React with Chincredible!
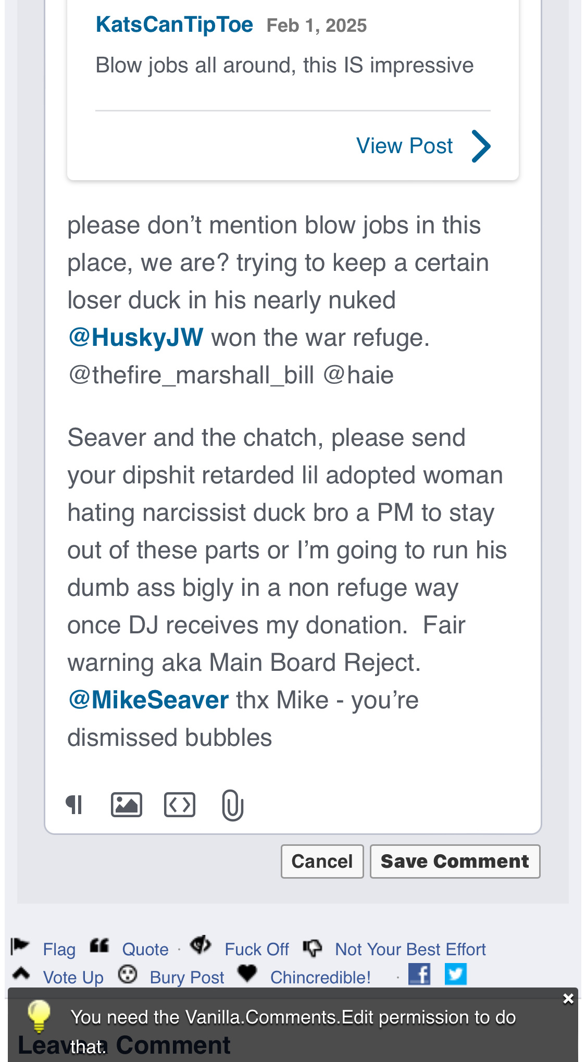The height and width of the screenshot is (1062, 586). pyautogui.click(x=320, y=978)
